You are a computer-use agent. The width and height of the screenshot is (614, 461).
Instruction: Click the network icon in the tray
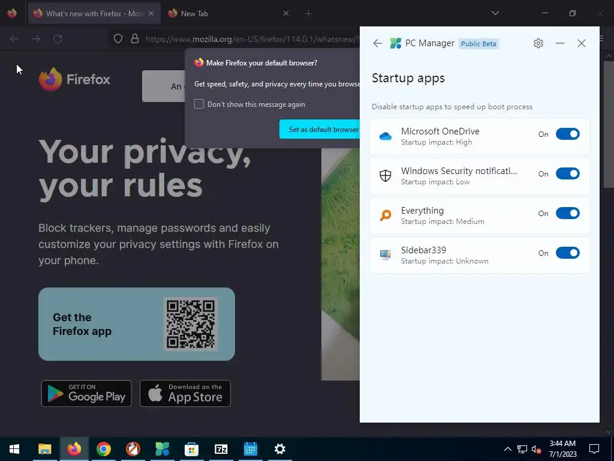[x=522, y=449]
